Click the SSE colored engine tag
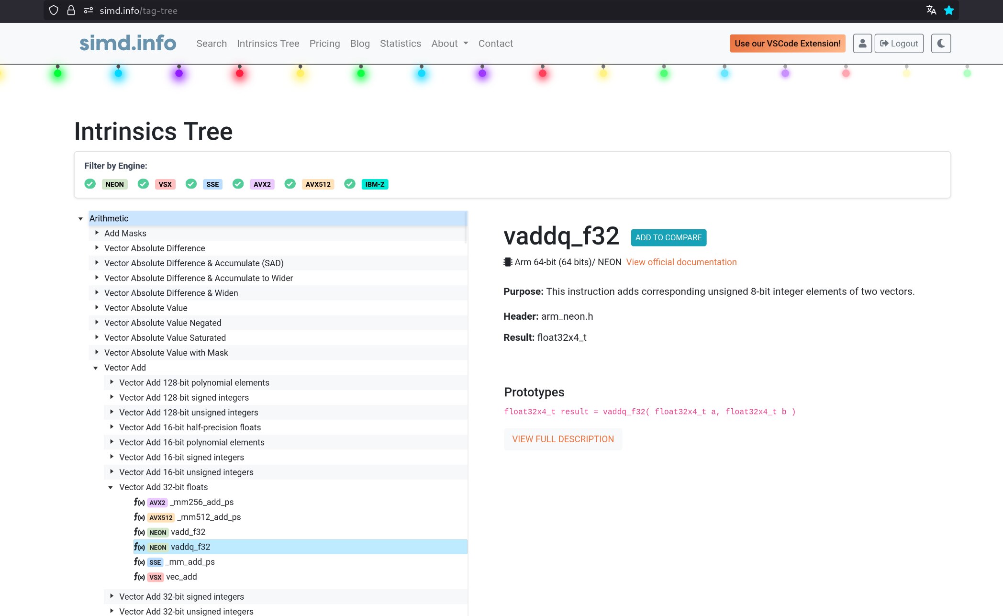 212,184
